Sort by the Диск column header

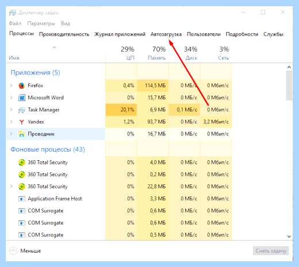185,53
